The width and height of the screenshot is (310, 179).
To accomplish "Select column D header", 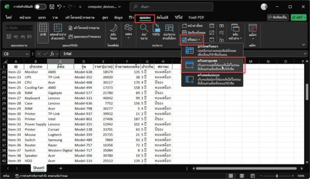I will click(x=83, y=61).
